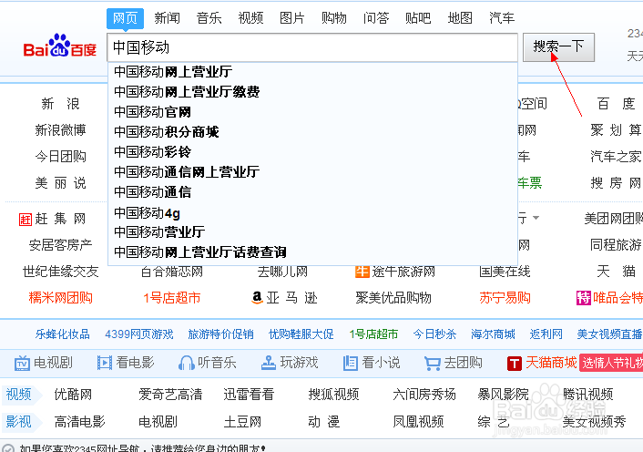Open the 今日秒杀 promo link

pos(434,334)
